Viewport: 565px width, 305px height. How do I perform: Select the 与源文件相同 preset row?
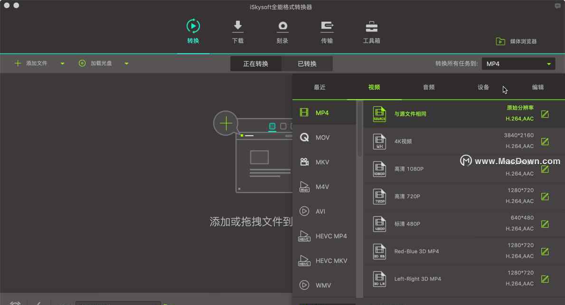click(x=464, y=114)
